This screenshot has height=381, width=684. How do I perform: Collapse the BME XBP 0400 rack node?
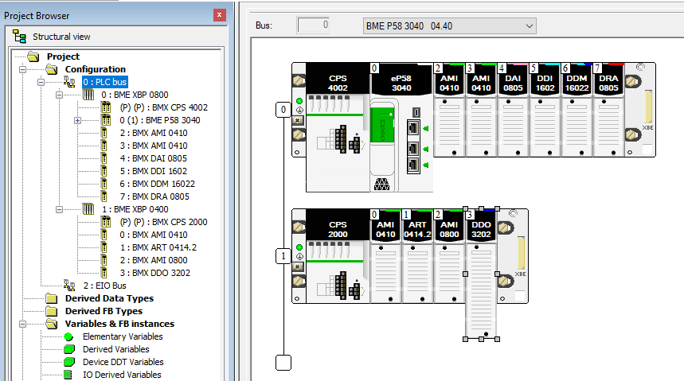pyautogui.click(x=61, y=209)
